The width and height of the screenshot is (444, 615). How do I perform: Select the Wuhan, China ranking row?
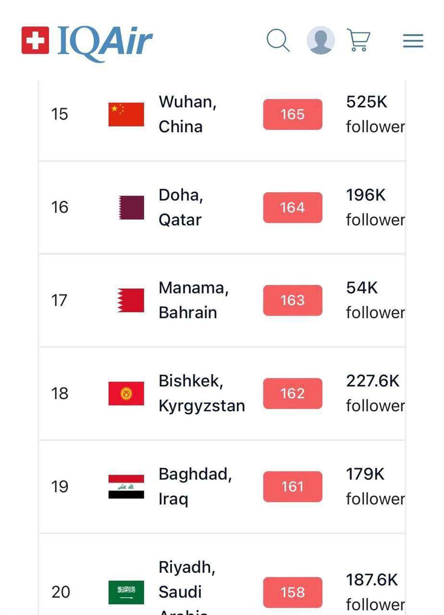(x=187, y=114)
